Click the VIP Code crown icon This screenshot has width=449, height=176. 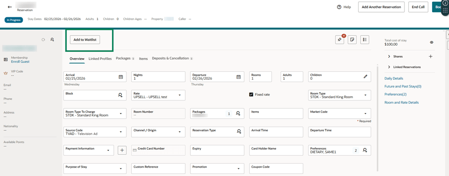coord(5,73)
